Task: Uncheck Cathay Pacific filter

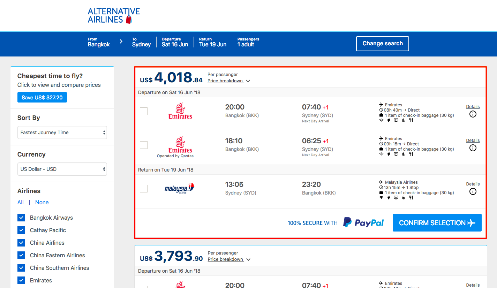Action: point(21,230)
